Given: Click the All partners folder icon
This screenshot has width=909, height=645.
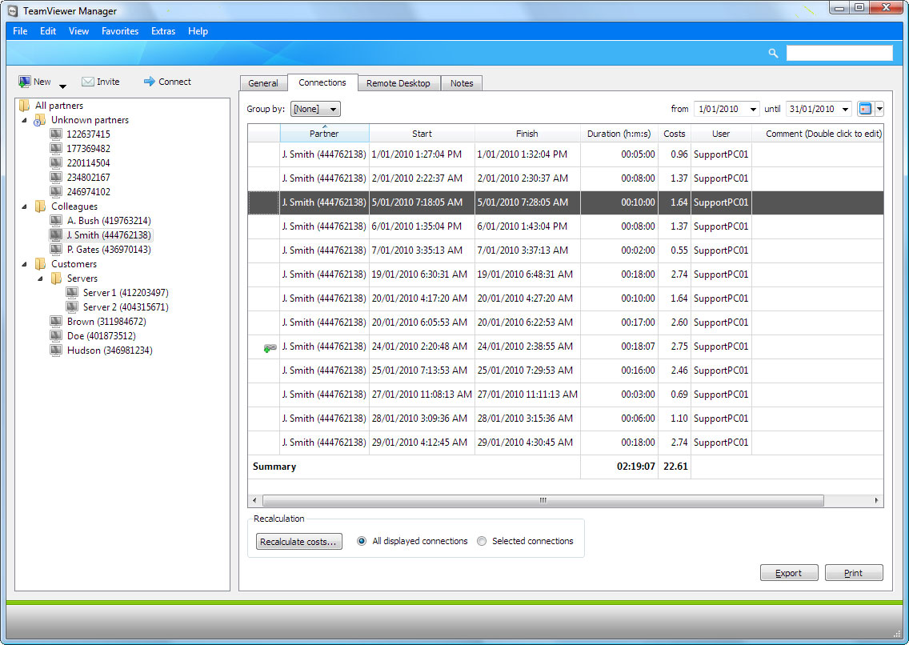Looking at the screenshot, I should pos(24,106).
